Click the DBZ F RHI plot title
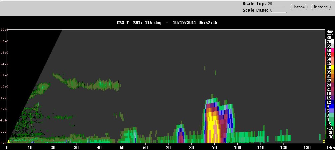Image resolution: width=335 pixels, height=150 pixels. tap(167, 22)
